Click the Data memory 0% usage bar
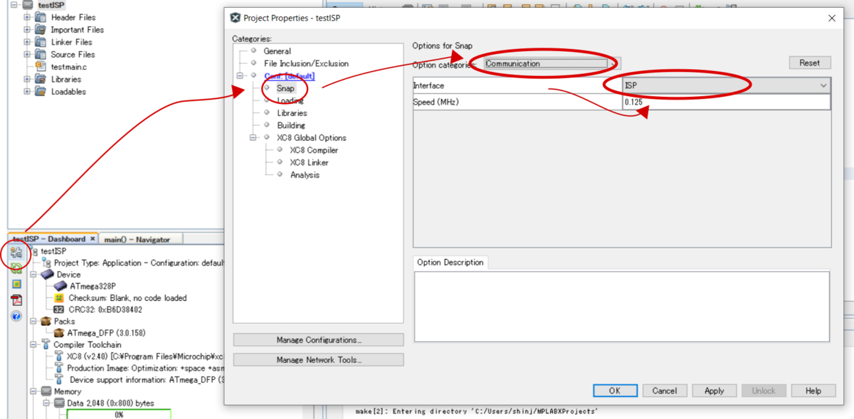 (119, 414)
